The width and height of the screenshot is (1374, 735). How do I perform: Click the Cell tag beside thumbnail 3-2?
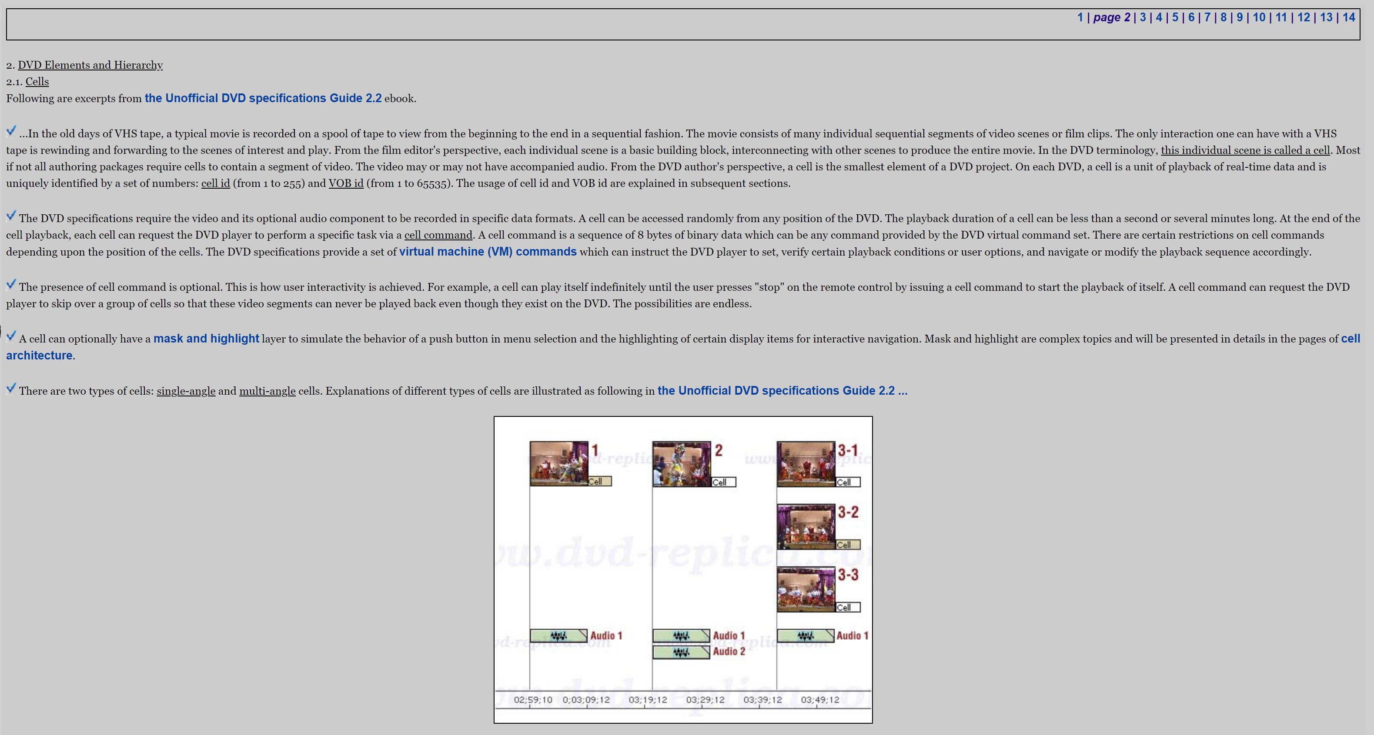click(x=848, y=545)
